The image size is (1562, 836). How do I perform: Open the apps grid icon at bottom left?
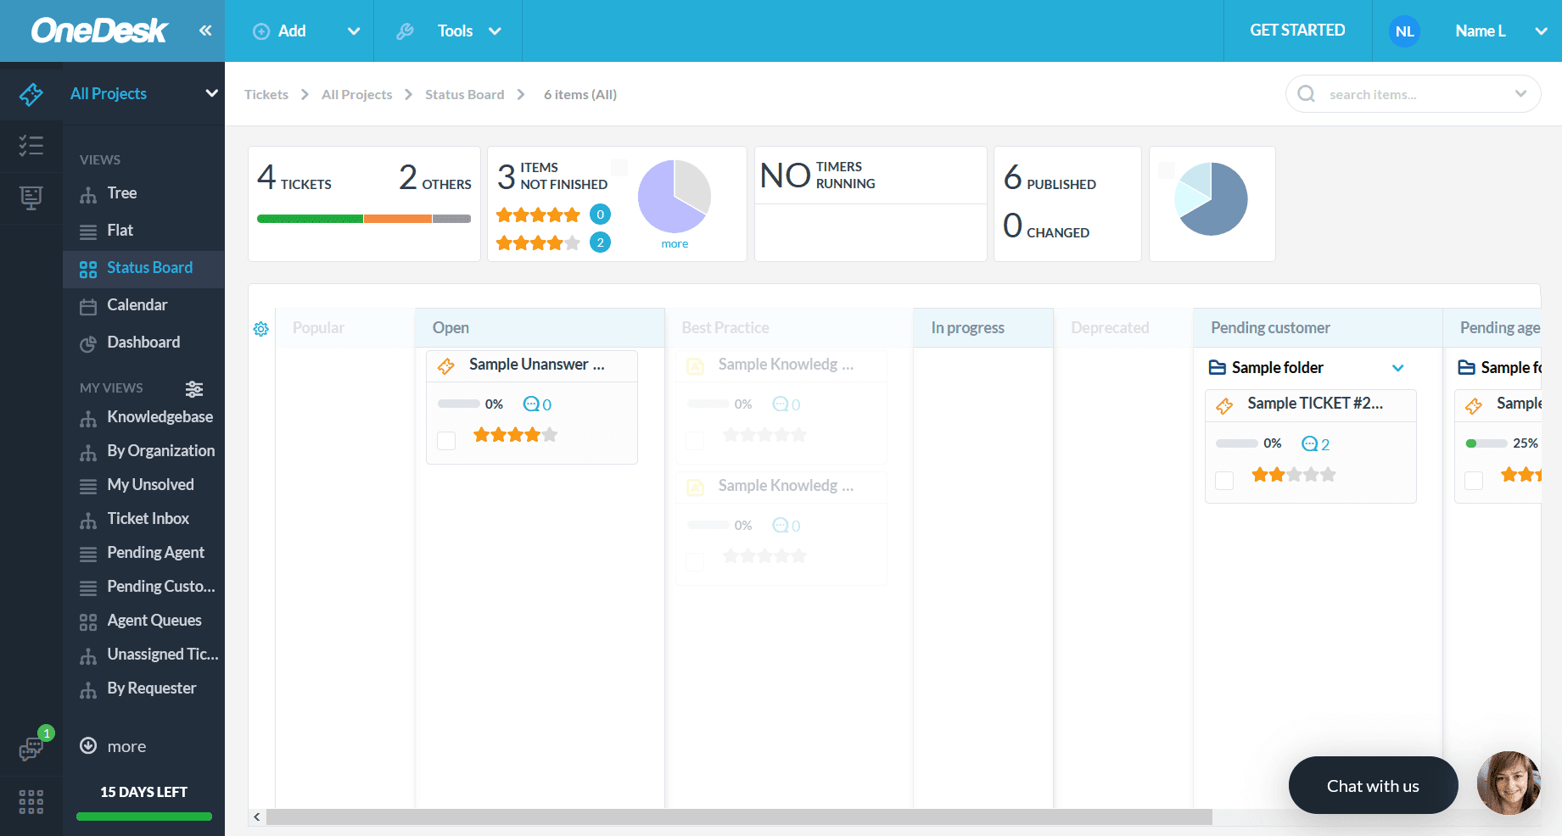pyautogui.click(x=31, y=801)
